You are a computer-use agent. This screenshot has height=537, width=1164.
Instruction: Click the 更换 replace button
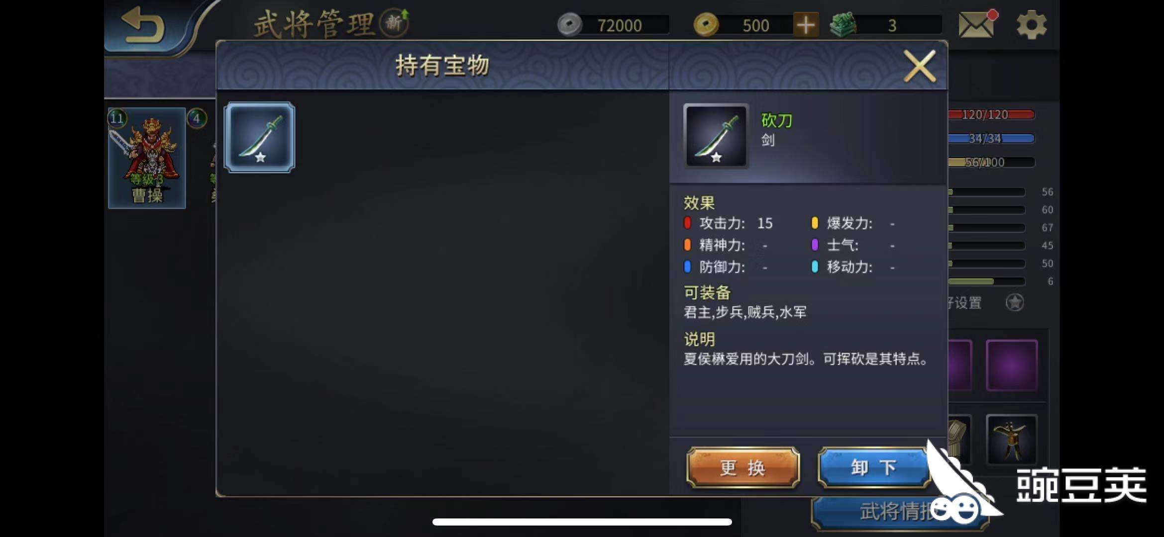[743, 467]
